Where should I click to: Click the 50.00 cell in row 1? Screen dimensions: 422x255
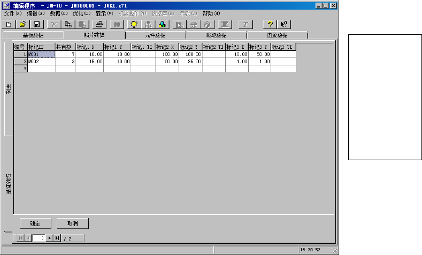[260, 54]
